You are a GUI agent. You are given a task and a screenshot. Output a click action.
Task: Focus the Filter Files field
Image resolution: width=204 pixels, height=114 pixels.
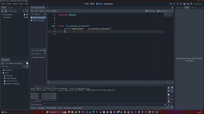13,66
